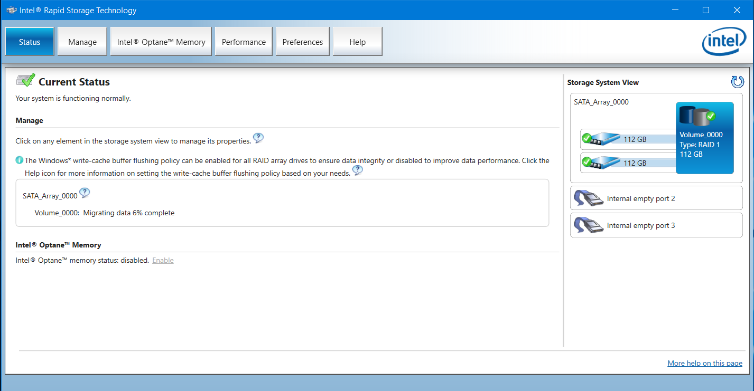Click the Intel Rapid Storage title bar icon
Viewport: 754px width, 391px height.
pyautogui.click(x=11, y=10)
